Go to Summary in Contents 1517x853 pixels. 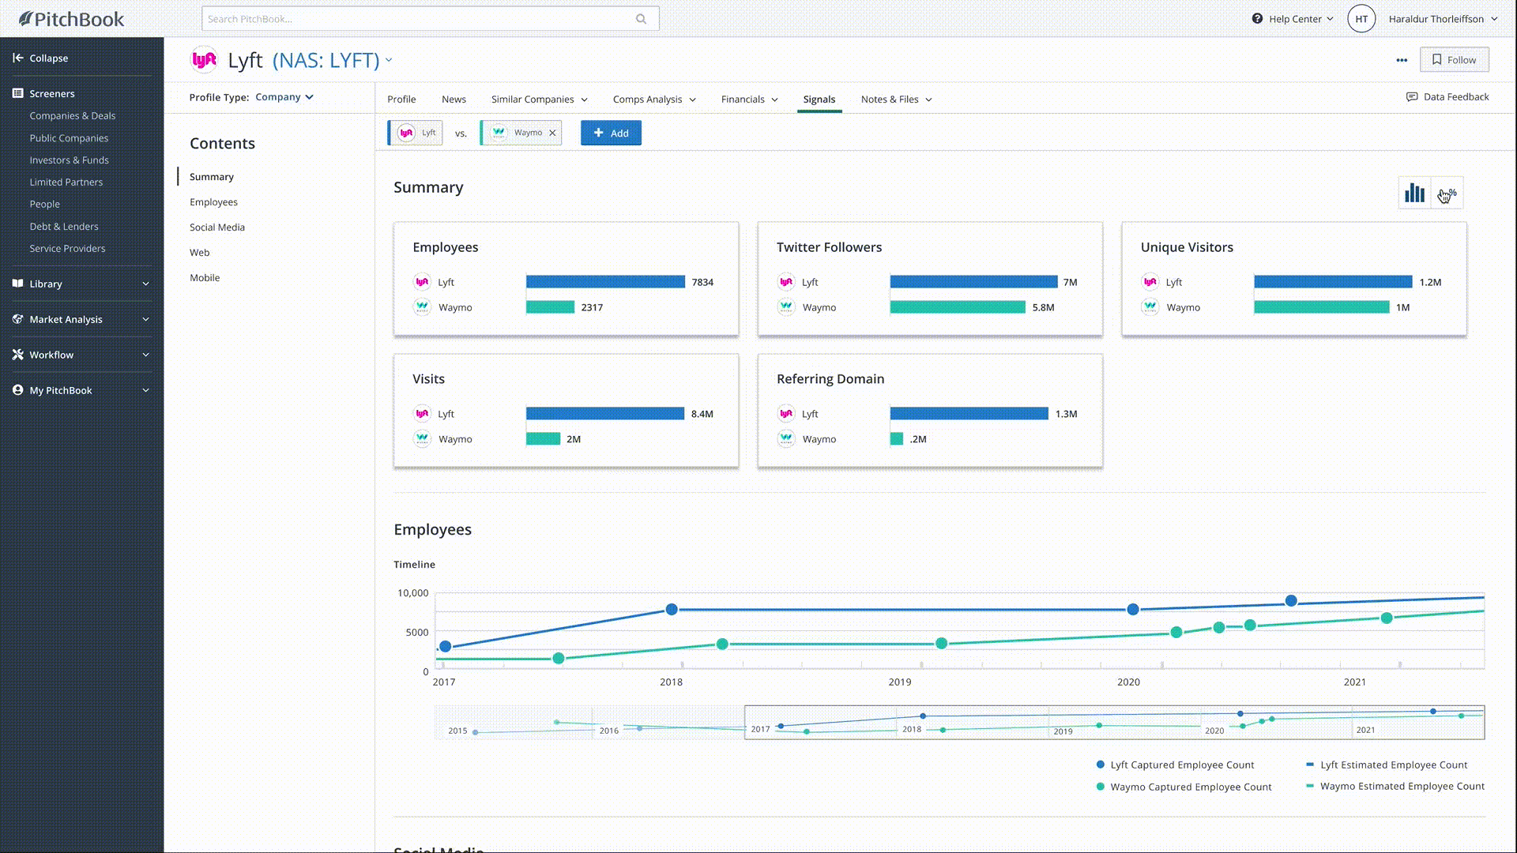(x=211, y=177)
